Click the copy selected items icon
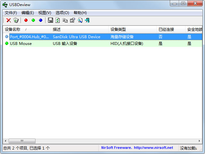Image resolution: width=205 pixels, height=154 pixels. (65, 20)
